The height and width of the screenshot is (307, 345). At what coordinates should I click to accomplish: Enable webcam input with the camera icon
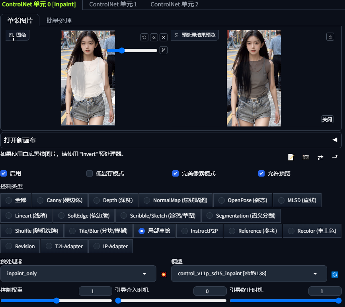point(306,157)
